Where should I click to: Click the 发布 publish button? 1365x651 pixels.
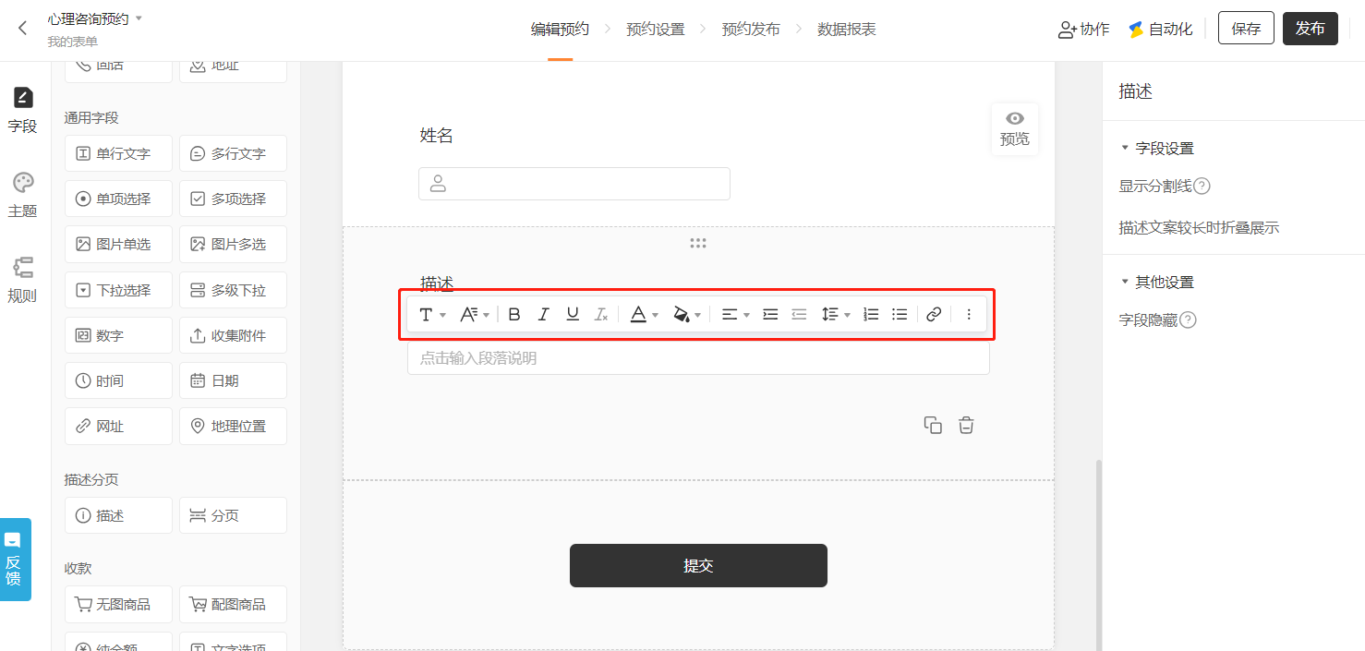click(x=1311, y=29)
